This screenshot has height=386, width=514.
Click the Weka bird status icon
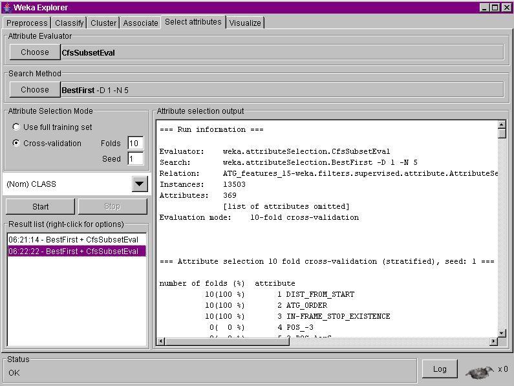(x=479, y=372)
